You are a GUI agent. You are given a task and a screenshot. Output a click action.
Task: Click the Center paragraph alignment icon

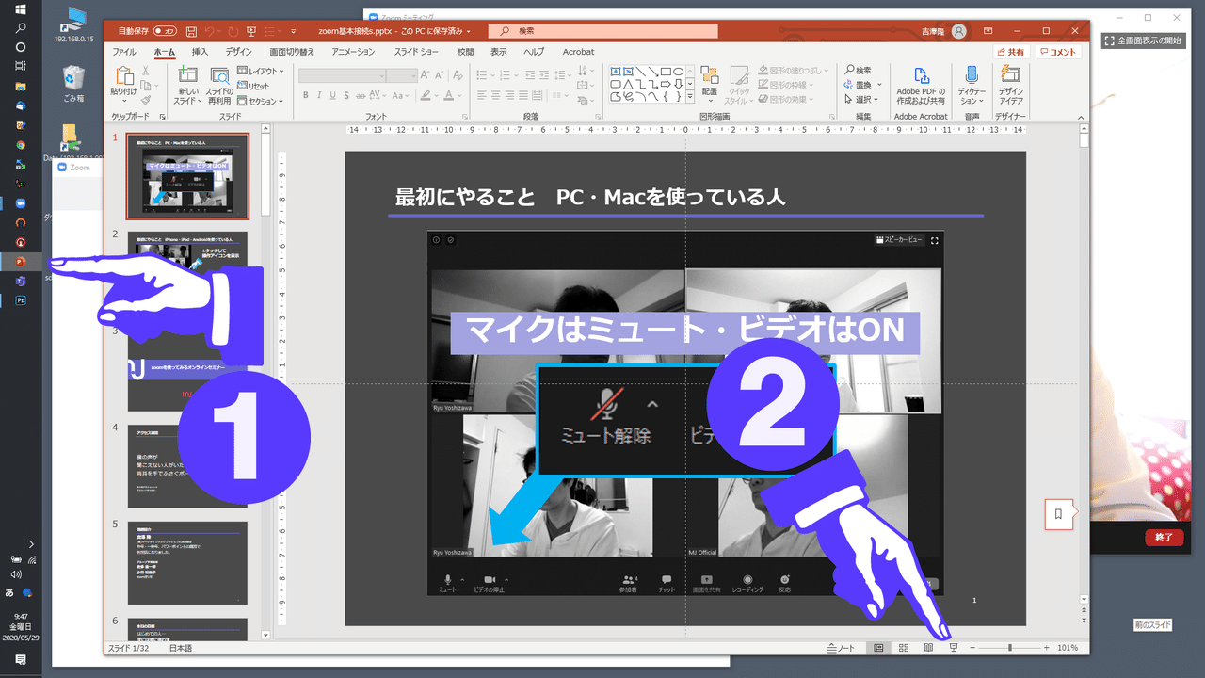(x=498, y=95)
